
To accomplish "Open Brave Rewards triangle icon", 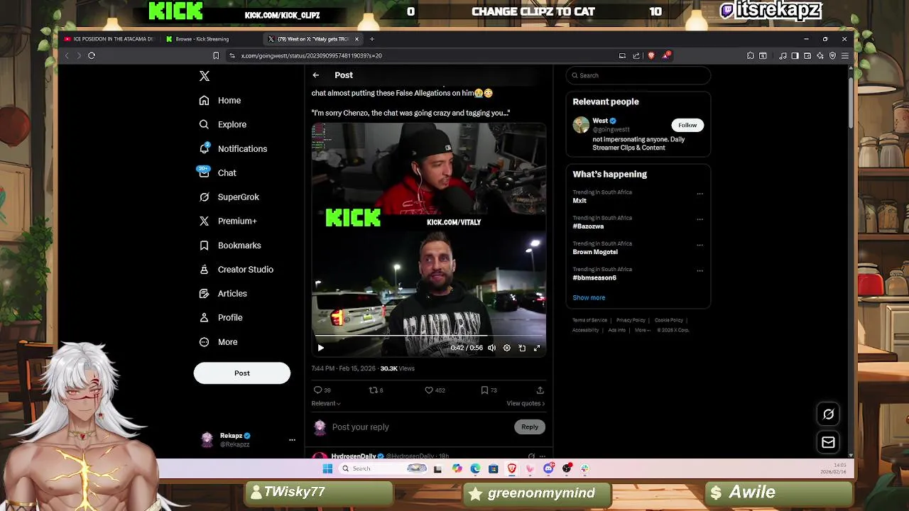I will tap(666, 55).
